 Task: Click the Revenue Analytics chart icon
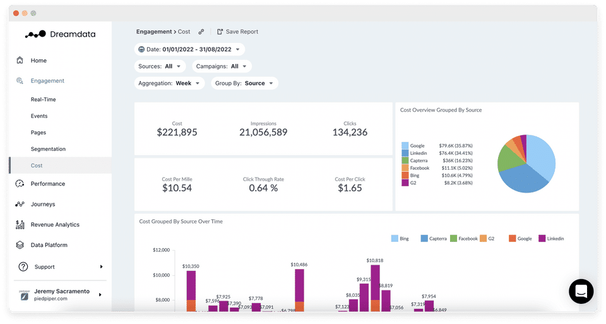click(x=20, y=225)
